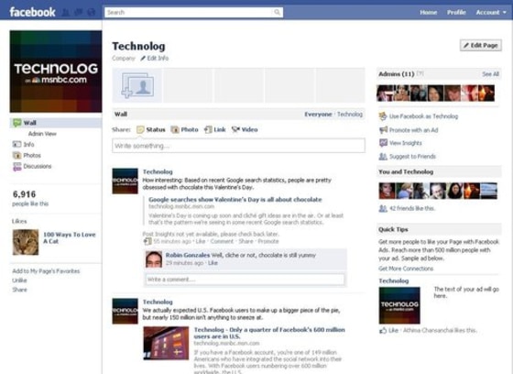Click the Edit Page button
Screen dimensions: 513x374
click(481, 45)
